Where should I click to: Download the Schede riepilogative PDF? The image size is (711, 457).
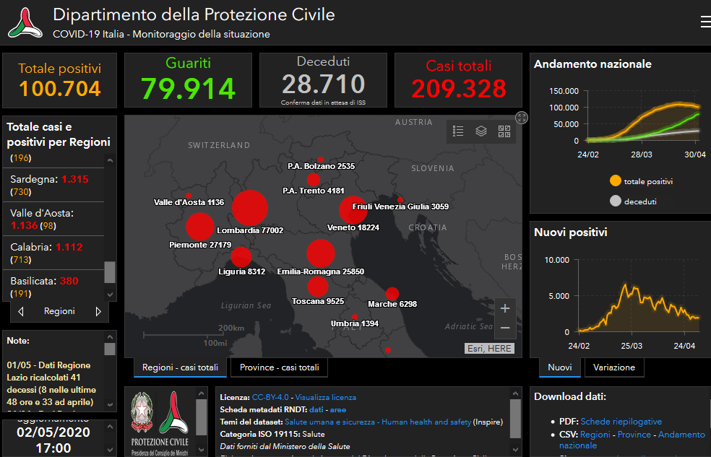621,422
